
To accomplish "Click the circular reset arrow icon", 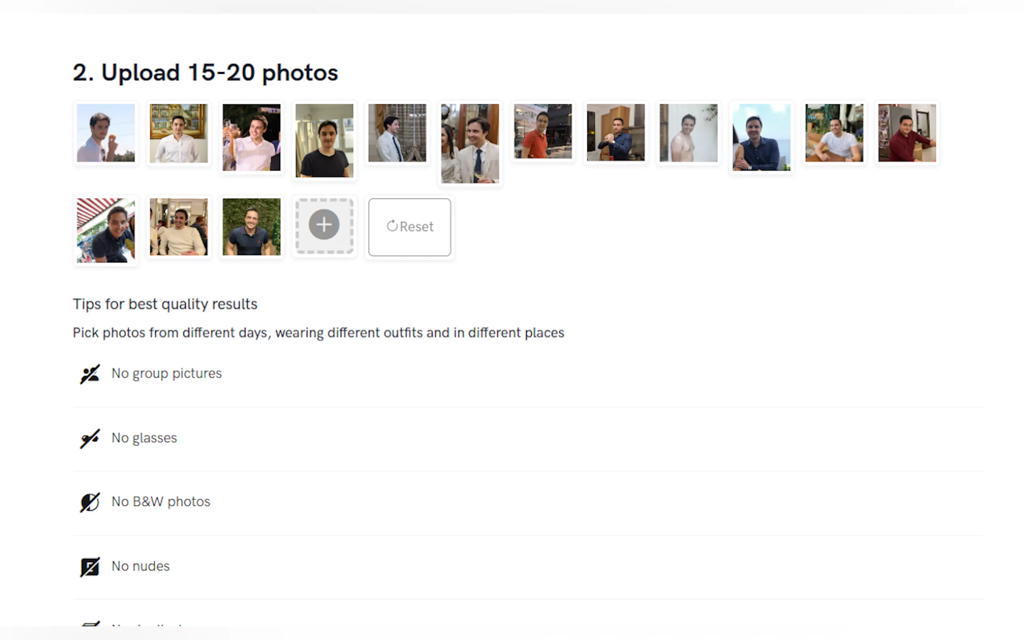I will (x=392, y=226).
